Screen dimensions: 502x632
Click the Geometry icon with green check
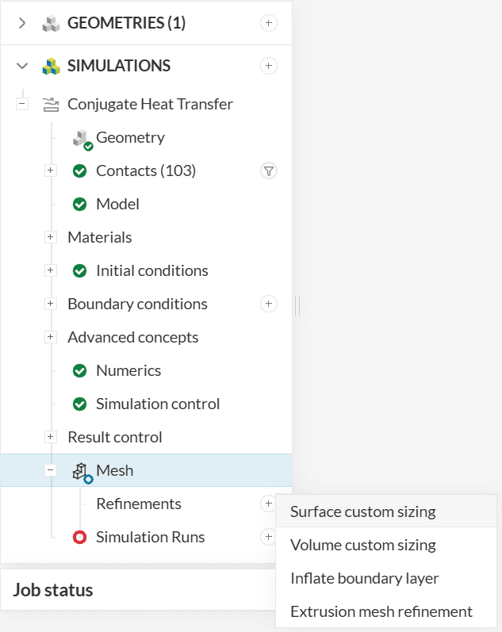coord(82,139)
